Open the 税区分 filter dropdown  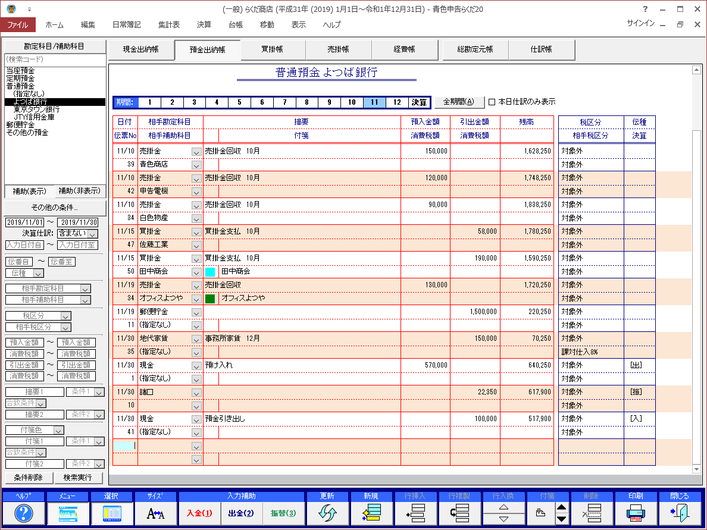tap(65, 316)
